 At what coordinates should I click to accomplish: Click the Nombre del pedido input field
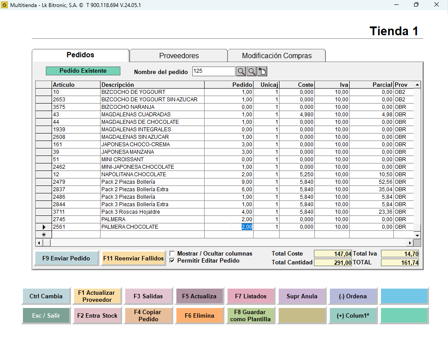(214, 71)
